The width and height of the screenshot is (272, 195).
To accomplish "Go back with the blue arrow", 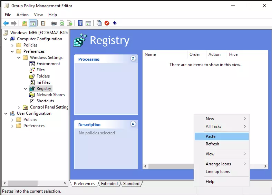I will coord(6,23).
